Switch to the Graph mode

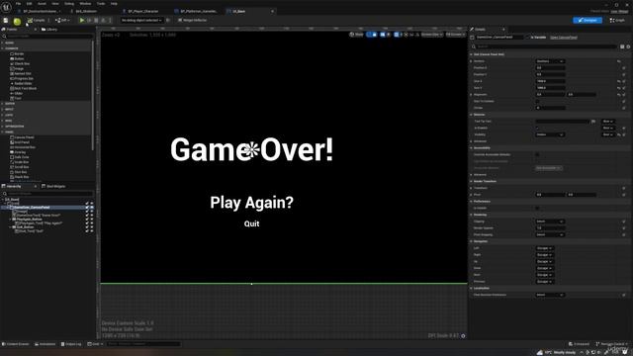(x=617, y=20)
